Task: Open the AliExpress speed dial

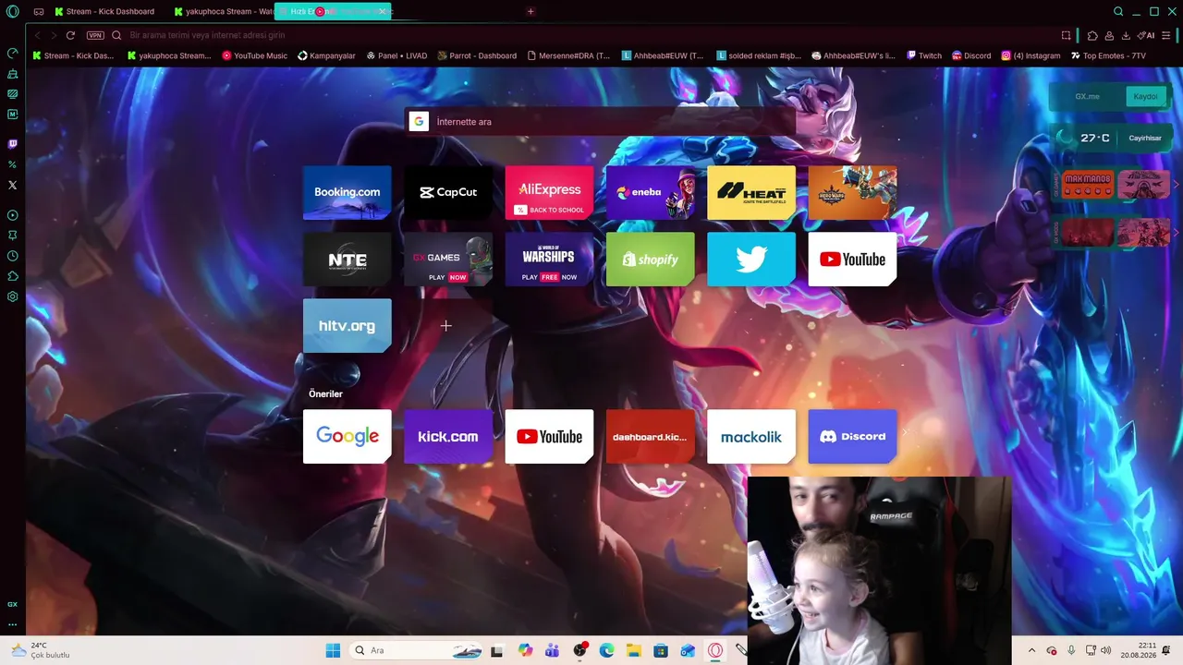Action: pos(549,193)
